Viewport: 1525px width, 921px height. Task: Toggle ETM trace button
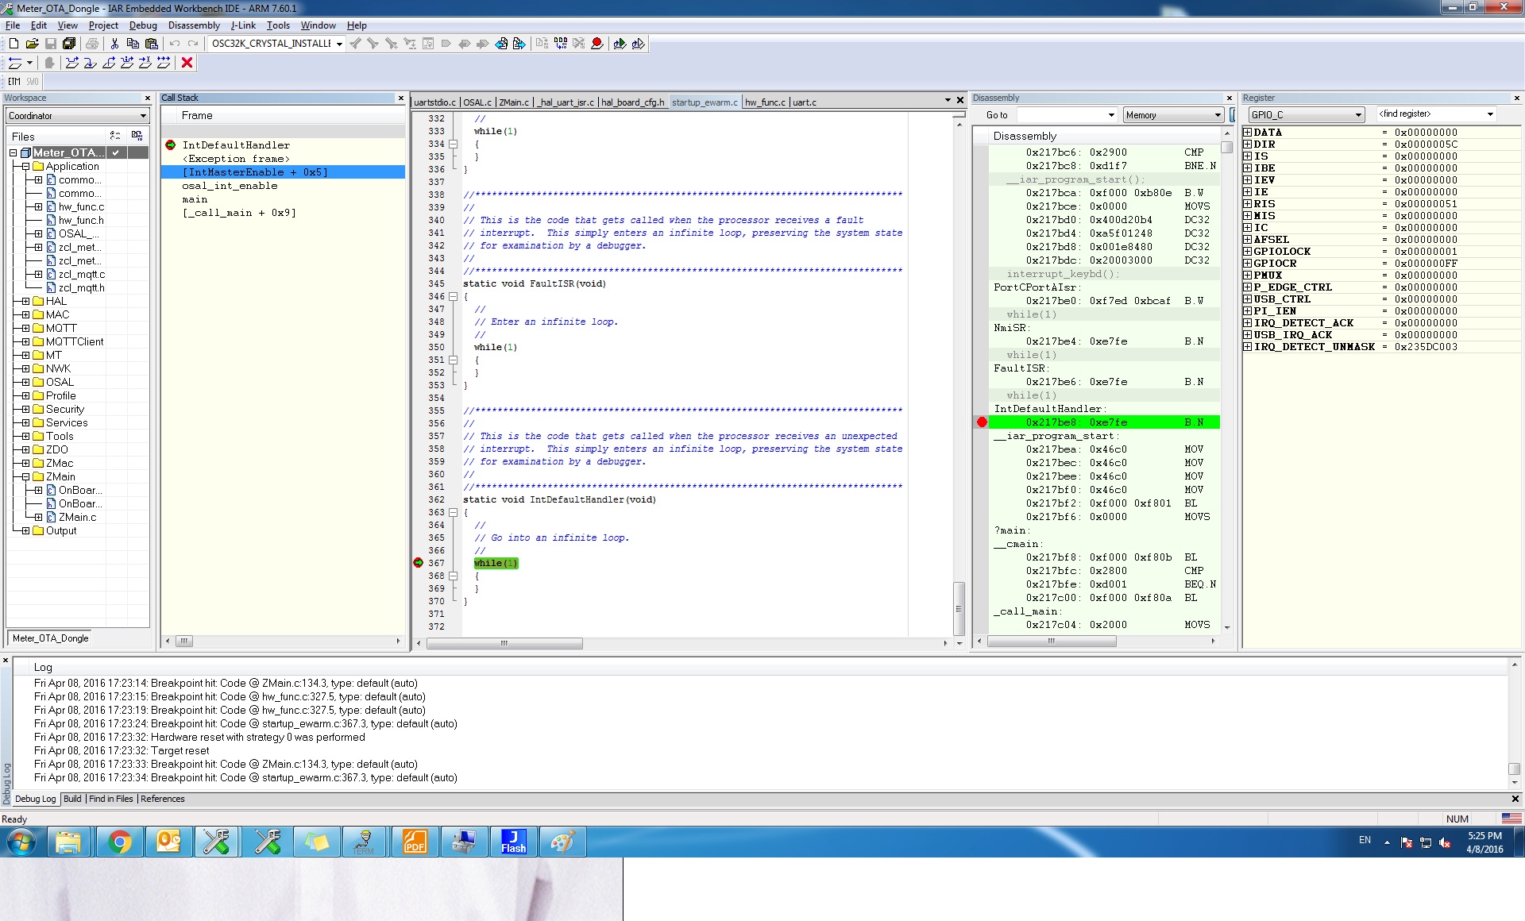(14, 81)
